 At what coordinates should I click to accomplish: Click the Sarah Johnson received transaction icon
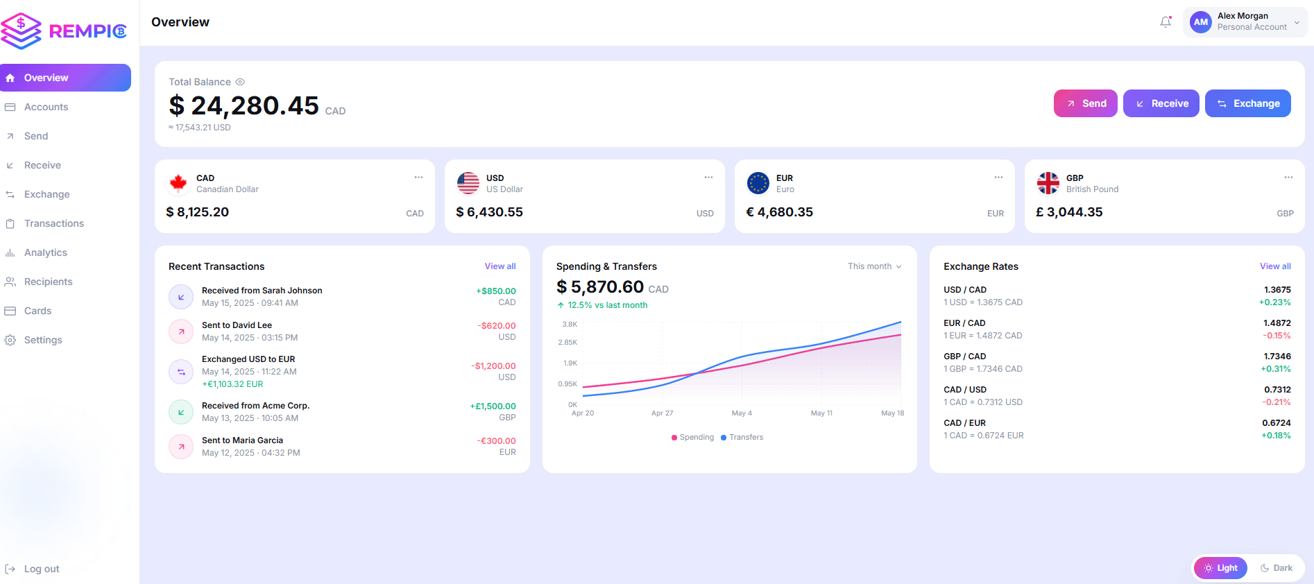click(x=181, y=297)
